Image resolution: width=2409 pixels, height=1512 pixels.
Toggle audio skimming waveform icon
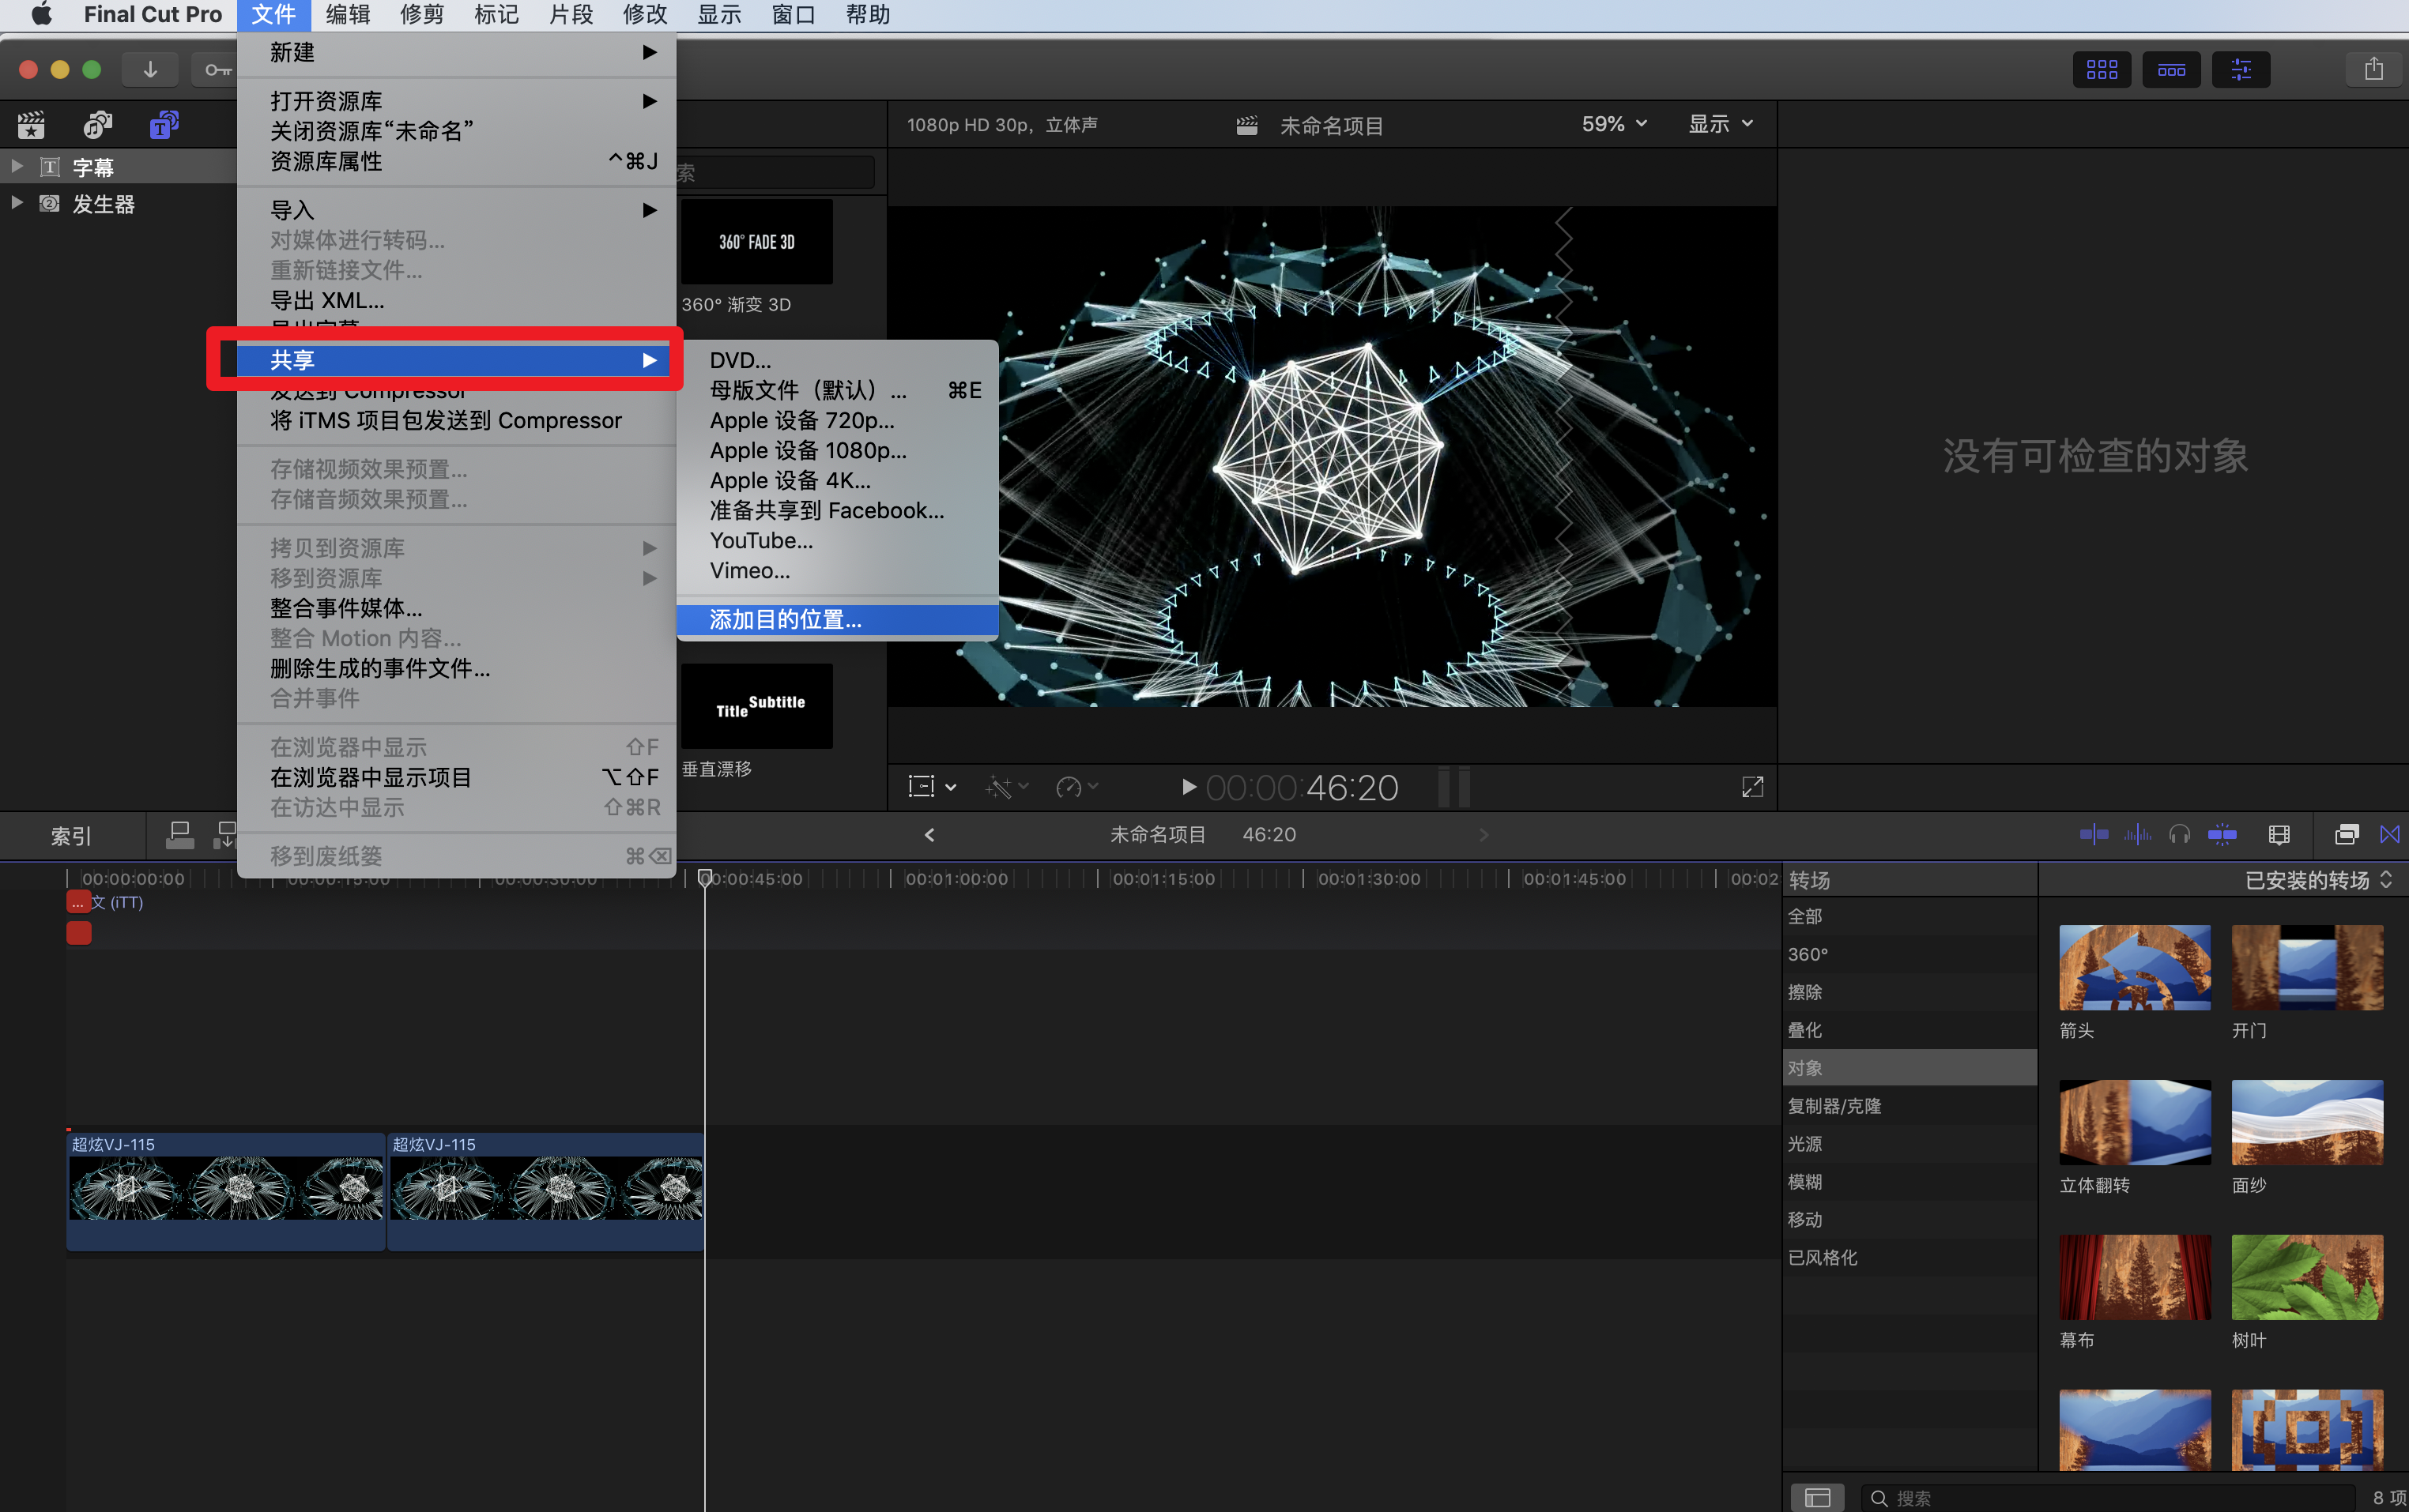tap(2138, 835)
